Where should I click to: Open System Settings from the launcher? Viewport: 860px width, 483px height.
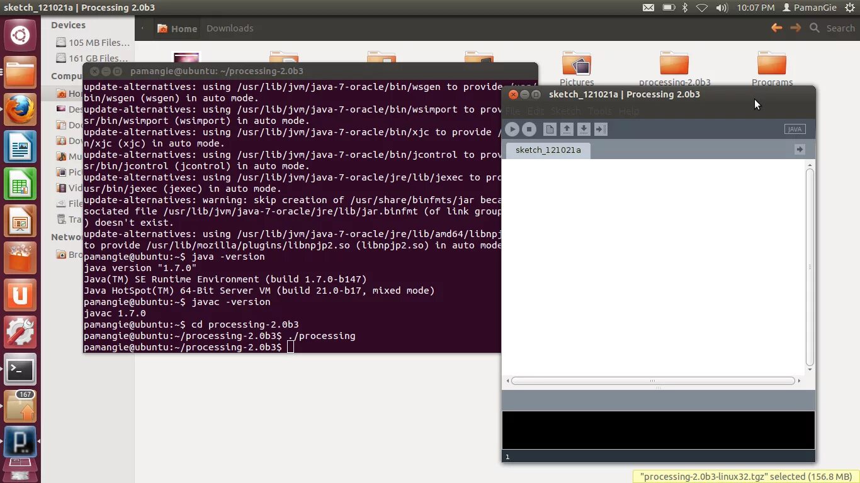point(20,333)
